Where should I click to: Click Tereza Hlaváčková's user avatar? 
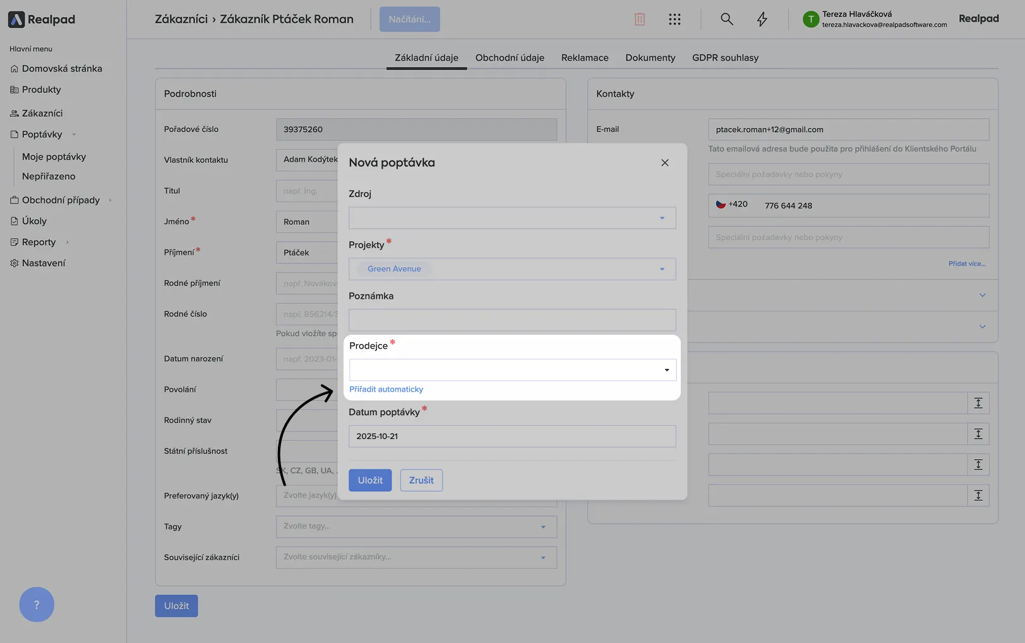point(810,20)
